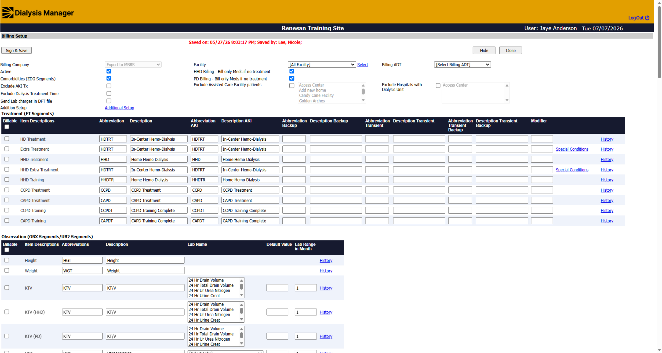Enable Exclude Dialysis Treatment Time checkbox
Image resolution: width=662 pixels, height=353 pixels.
[x=109, y=93]
